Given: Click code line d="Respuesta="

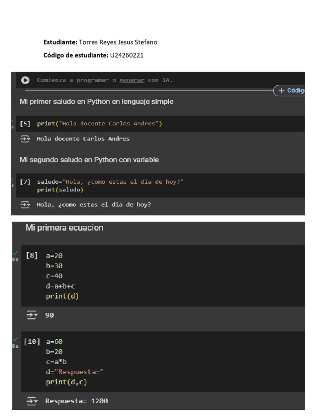Looking at the screenshot, I should [75, 372].
